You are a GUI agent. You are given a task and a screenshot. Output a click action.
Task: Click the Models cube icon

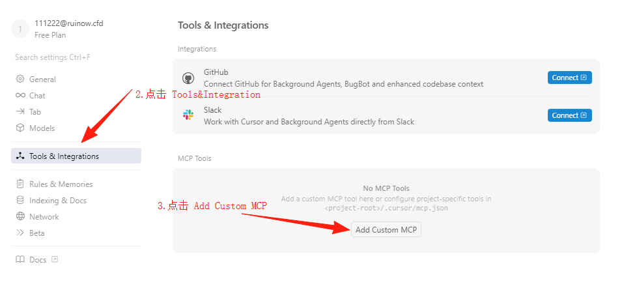[x=20, y=128]
